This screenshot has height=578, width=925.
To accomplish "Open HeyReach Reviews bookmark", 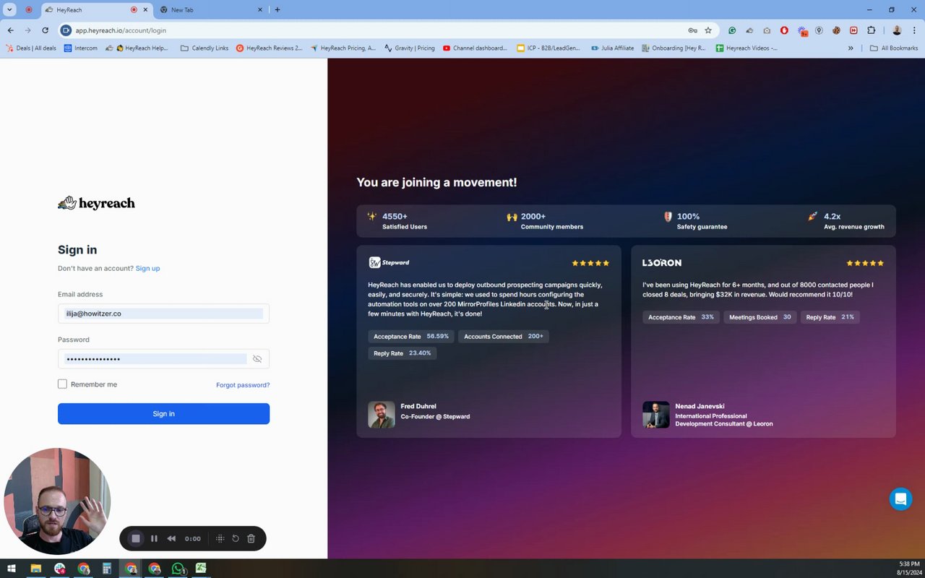I will [269, 48].
